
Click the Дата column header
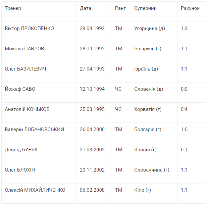(x=85, y=8)
